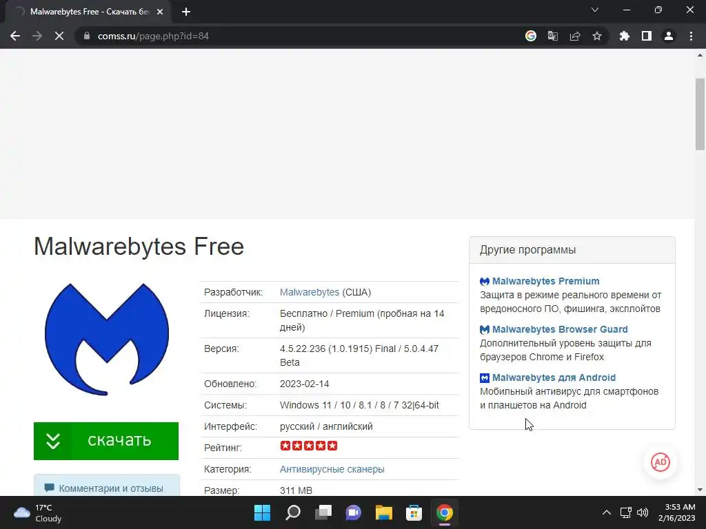Click the Browser Guard small icon
Image resolution: width=706 pixels, height=529 pixels.
[485, 330]
